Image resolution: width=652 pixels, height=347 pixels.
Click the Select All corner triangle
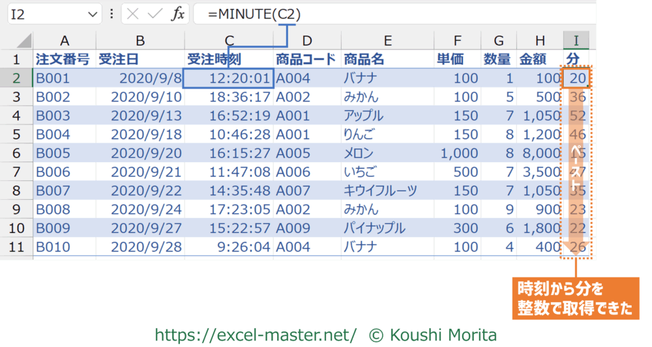23,41
